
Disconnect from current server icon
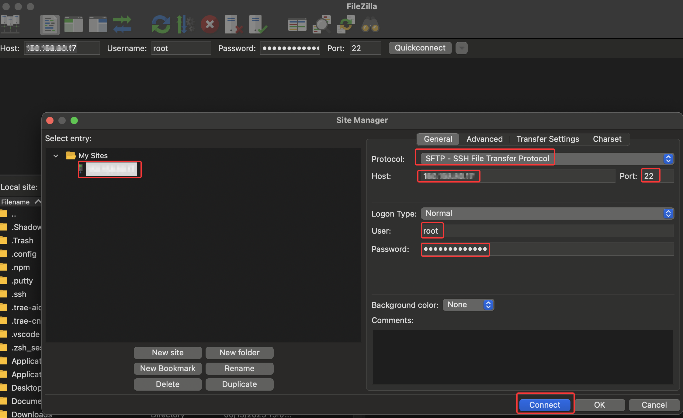coord(234,24)
